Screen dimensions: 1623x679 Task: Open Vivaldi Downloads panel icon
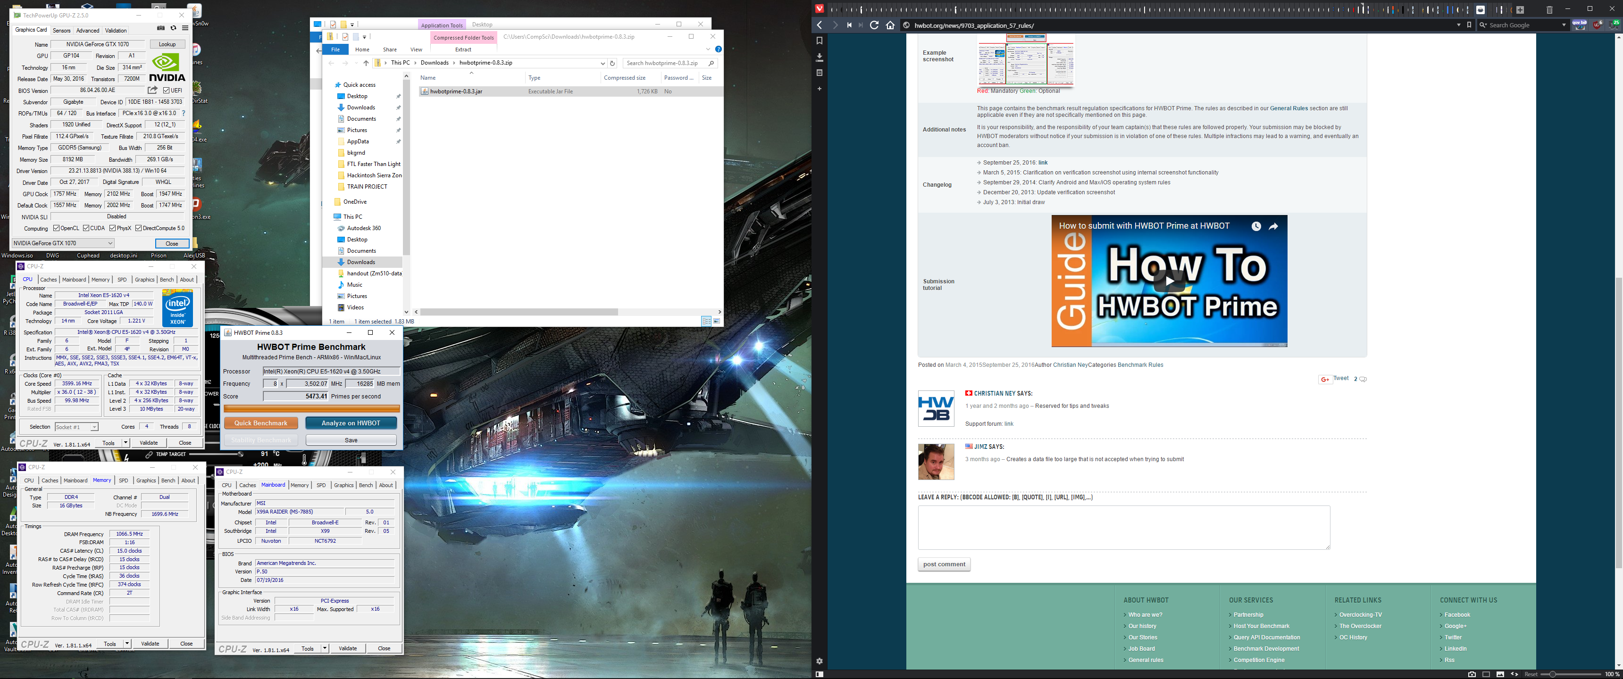point(819,58)
